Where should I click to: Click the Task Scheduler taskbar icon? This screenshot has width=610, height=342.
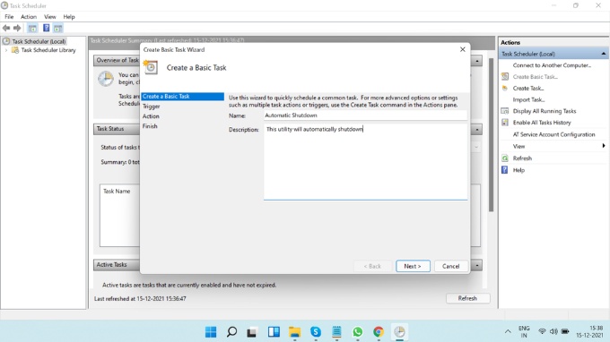click(x=399, y=332)
